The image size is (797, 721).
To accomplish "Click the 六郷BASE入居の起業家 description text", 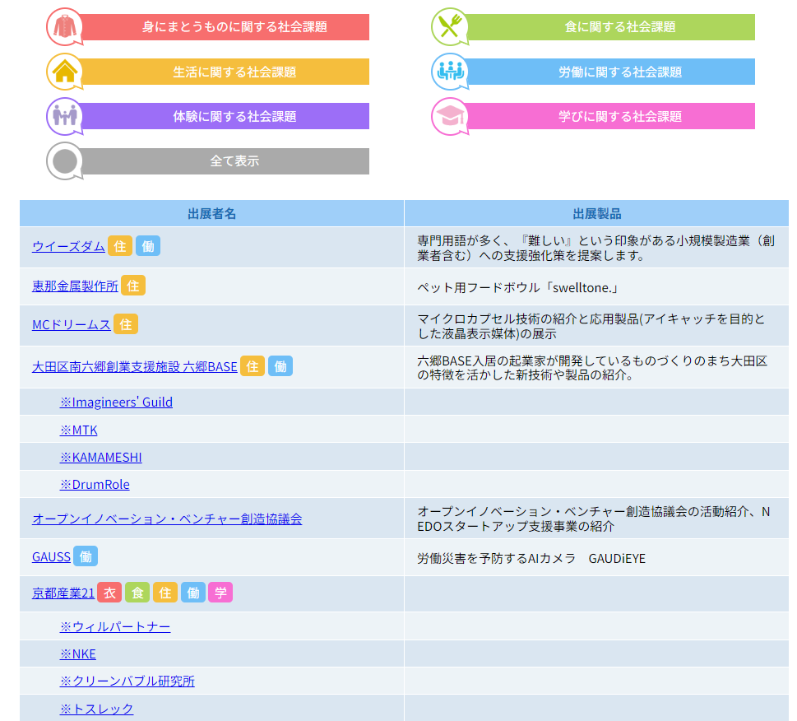I will (x=592, y=368).
